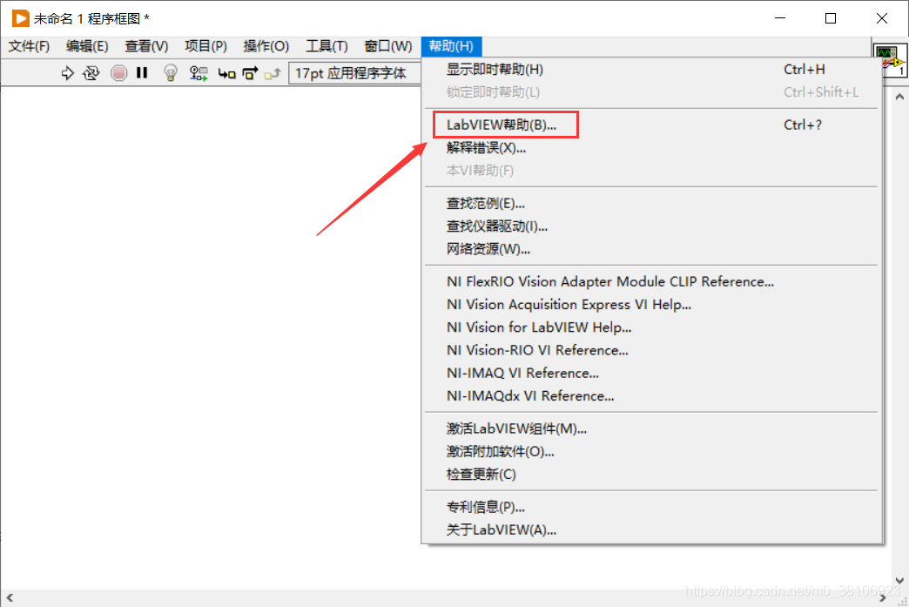The height and width of the screenshot is (607, 909).
Task: Open the 文件(F) menu
Action: pos(29,46)
